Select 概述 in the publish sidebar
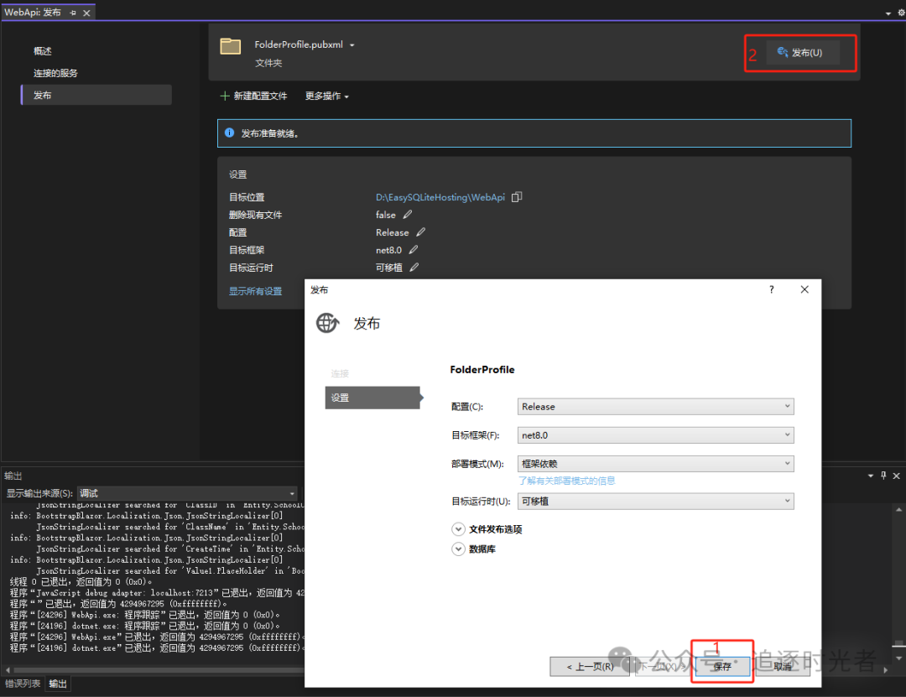 point(41,50)
